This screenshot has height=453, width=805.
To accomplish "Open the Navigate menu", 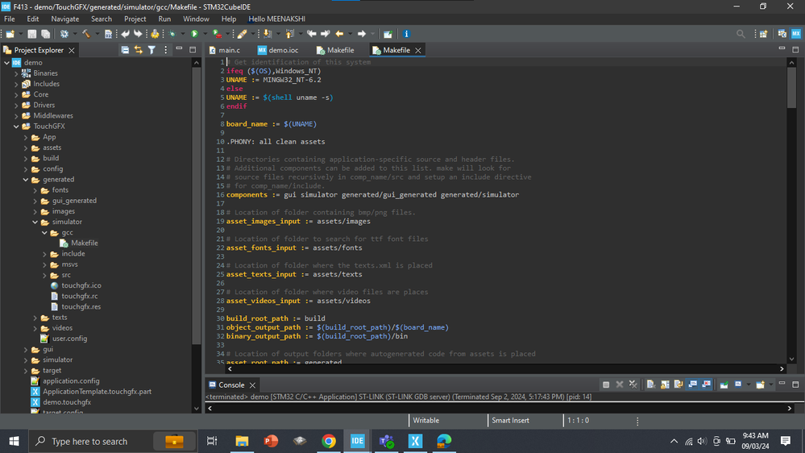I will (65, 19).
